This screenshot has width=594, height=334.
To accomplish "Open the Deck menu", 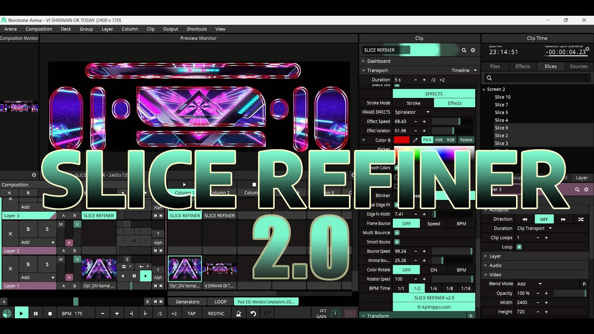I will click(66, 29).
